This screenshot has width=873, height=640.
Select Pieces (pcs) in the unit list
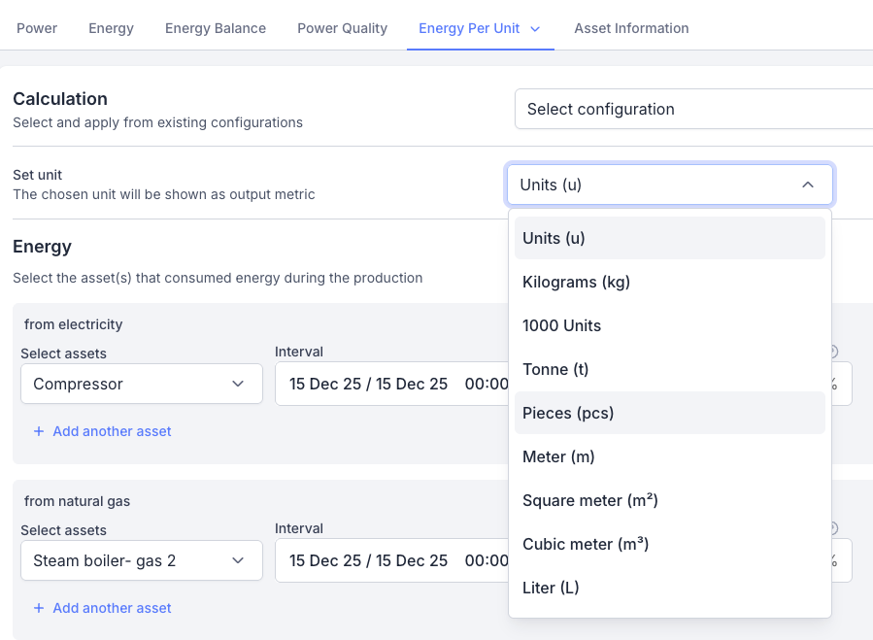tap(568, 413)
